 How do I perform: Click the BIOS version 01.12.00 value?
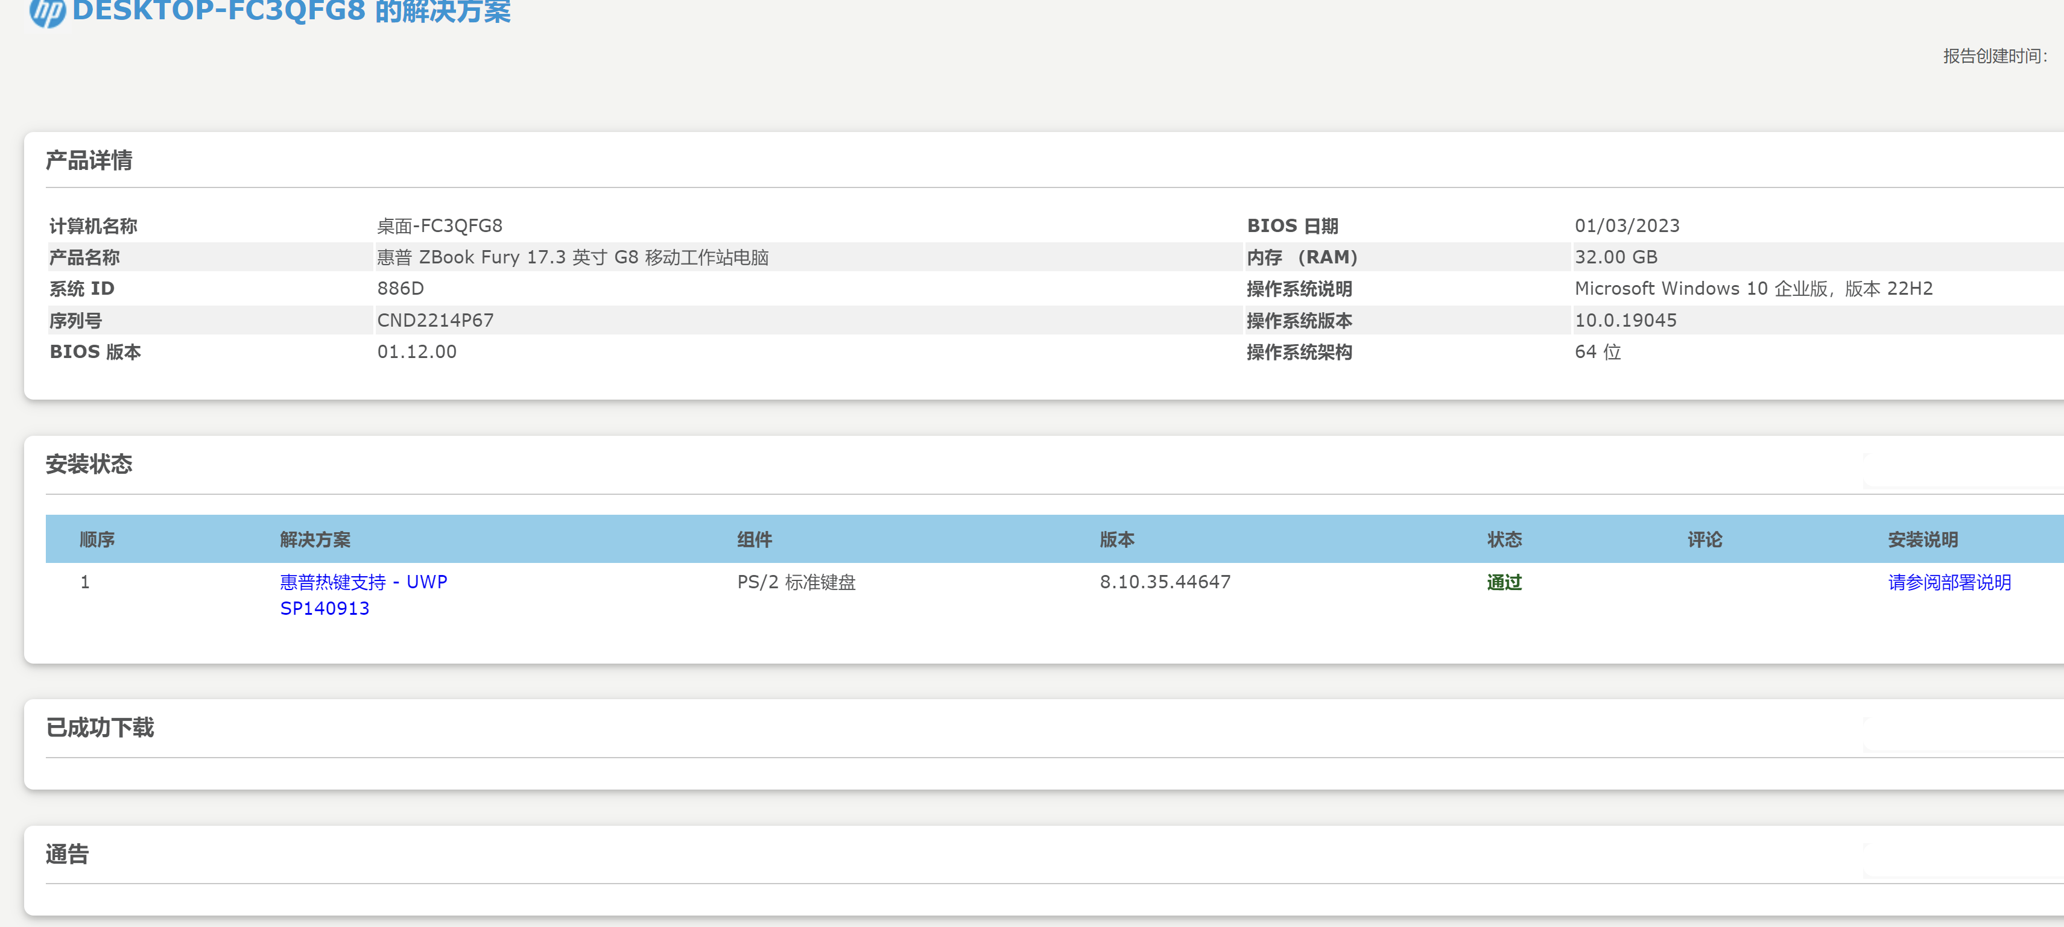click(417, 351)
